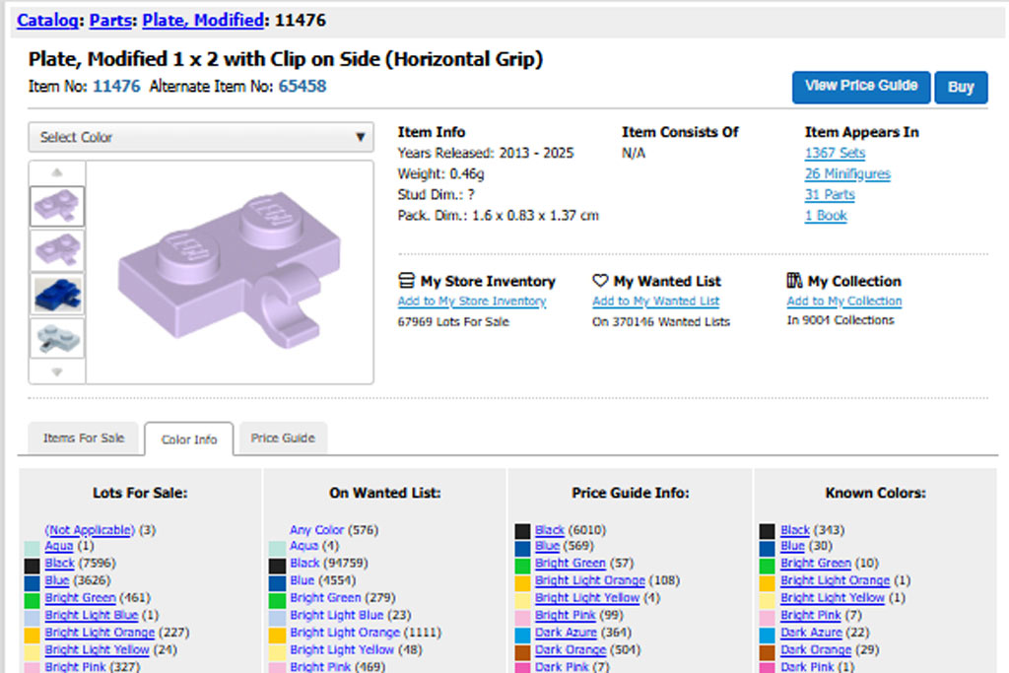Go to Parts in the breadcrumb
Image resolution: width=1009 pixels, height=673 pixels.
click(x=111, y=20)
